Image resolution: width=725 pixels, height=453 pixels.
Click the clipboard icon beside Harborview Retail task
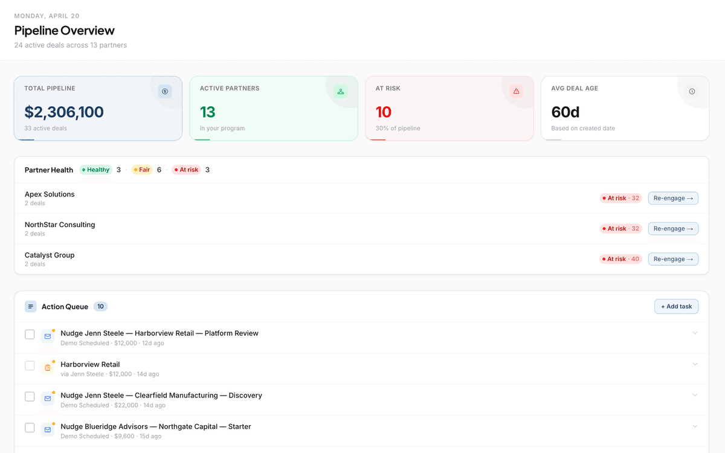[x=47, y=367]
